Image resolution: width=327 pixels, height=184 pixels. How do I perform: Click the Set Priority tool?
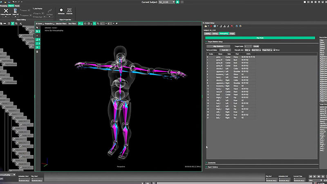[38, 9]
